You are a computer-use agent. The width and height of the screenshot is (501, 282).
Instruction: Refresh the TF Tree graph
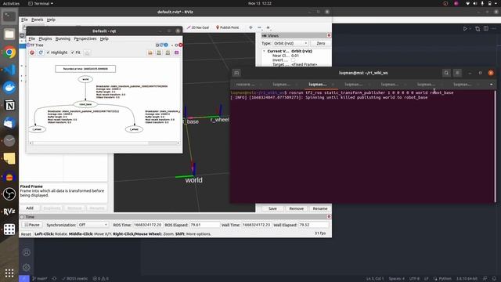tap(41, 52)
